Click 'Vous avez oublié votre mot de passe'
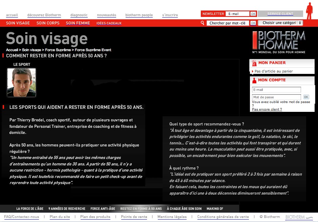The width and height of the screenshot is (318, 222). pyautogui.click(x=281, y=103)
